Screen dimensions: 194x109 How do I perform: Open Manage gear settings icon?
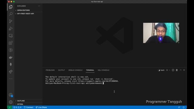coord(11,102)
